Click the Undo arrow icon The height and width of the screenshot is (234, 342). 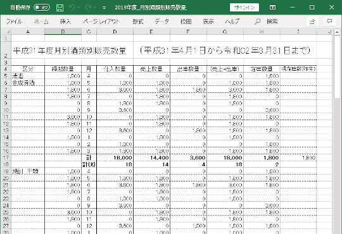tap(72, 8)
